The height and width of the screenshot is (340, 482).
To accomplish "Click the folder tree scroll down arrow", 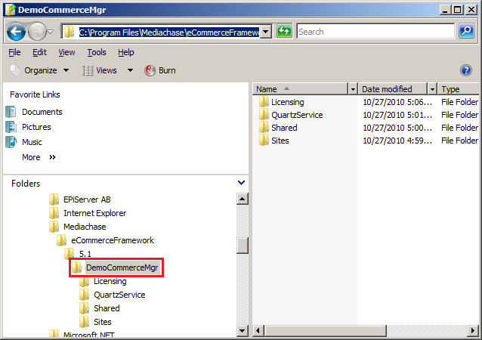I will pyautogui.click(x=243, y=330).
